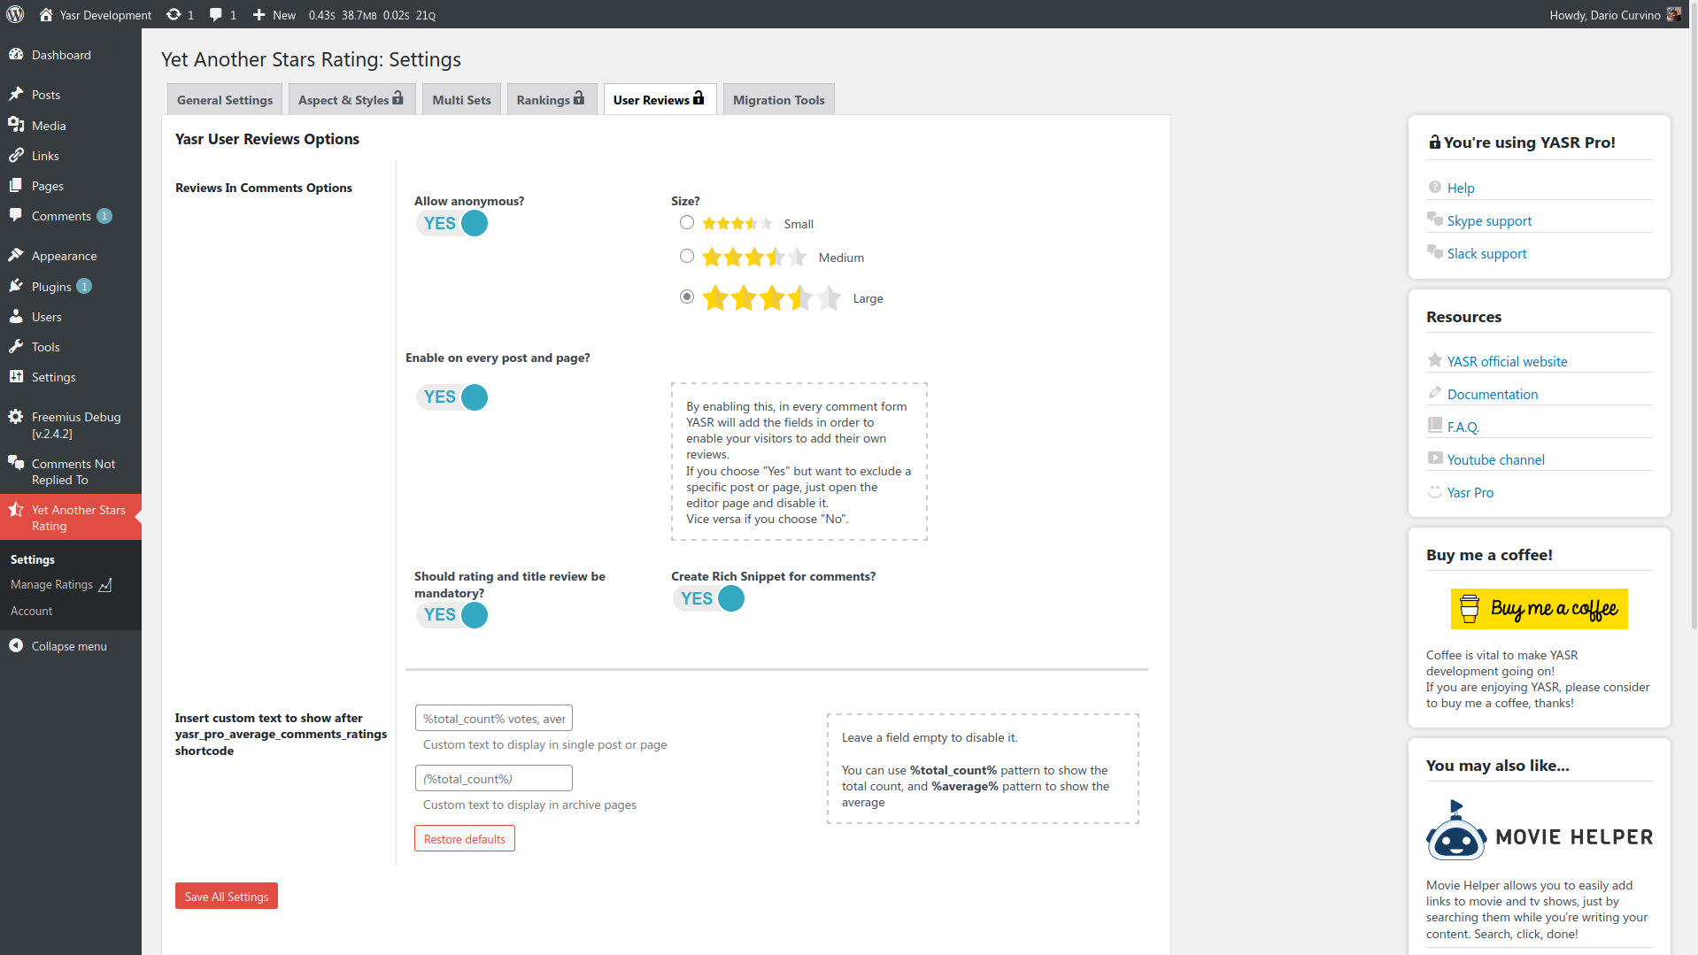Screen dimensions: 1698x955
Task: Click the Tools wrench icon
Action: (16, 346)
